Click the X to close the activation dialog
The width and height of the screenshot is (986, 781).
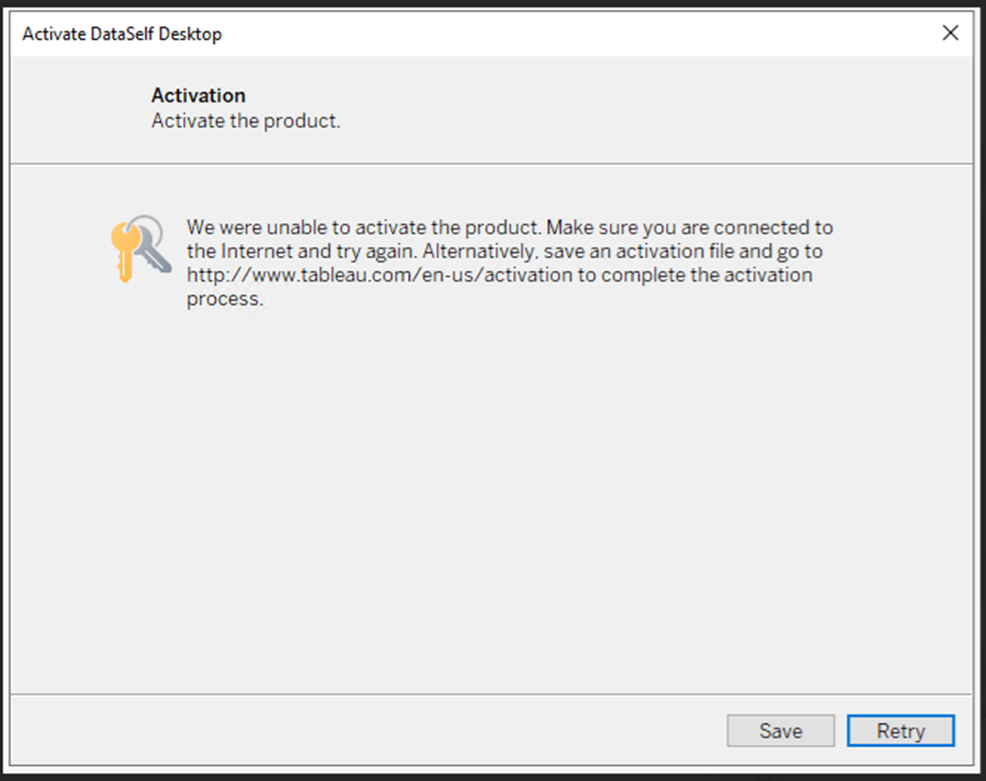pos(950,32)
